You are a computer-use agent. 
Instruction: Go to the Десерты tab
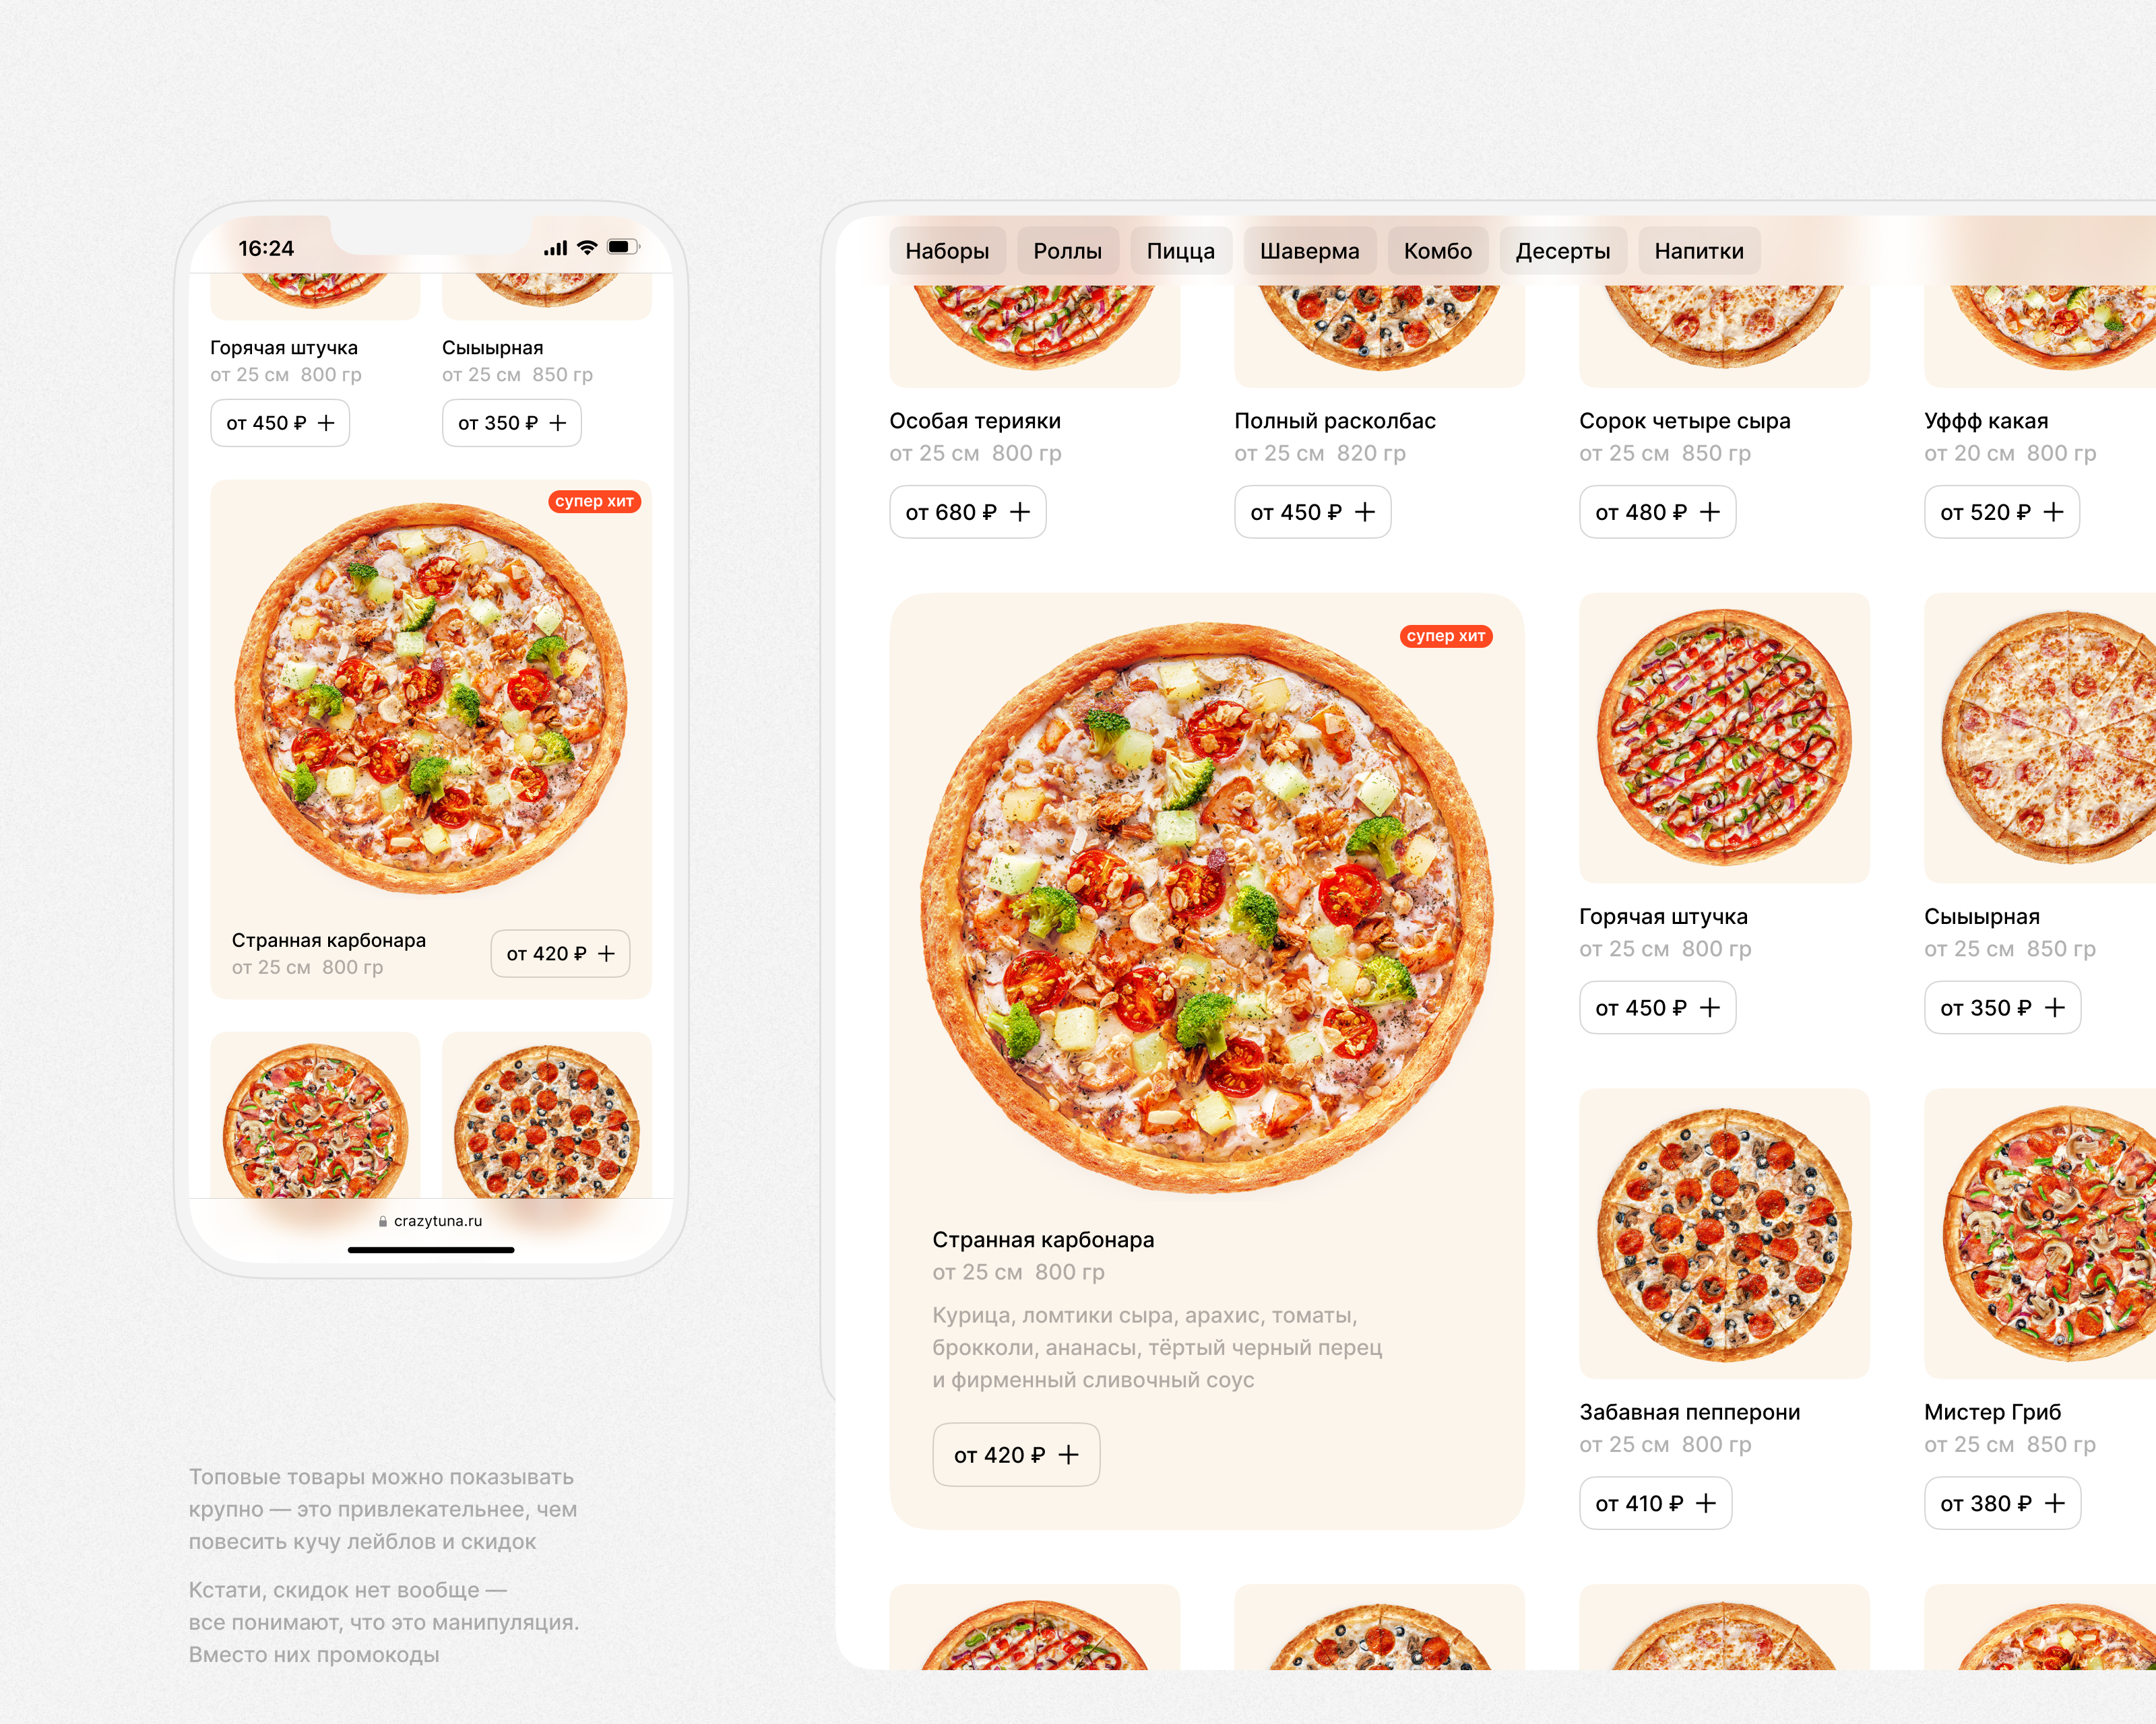pyautogui.click(x=1562, y=251)
